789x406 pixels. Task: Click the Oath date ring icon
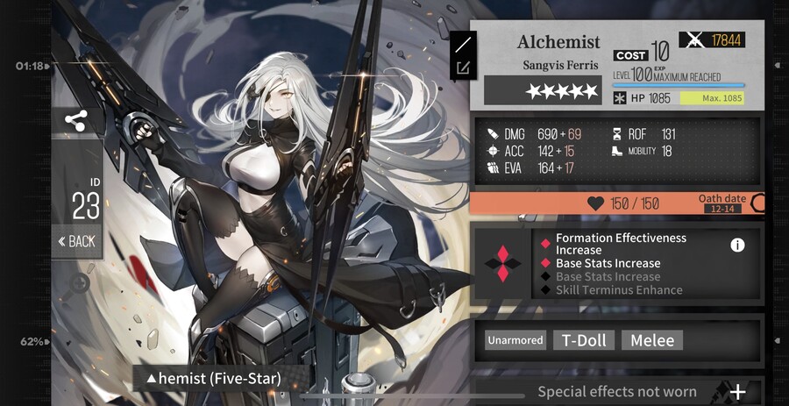click(757, 203)
